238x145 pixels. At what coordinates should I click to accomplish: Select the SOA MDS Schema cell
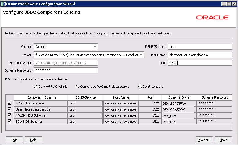[40, 122]
